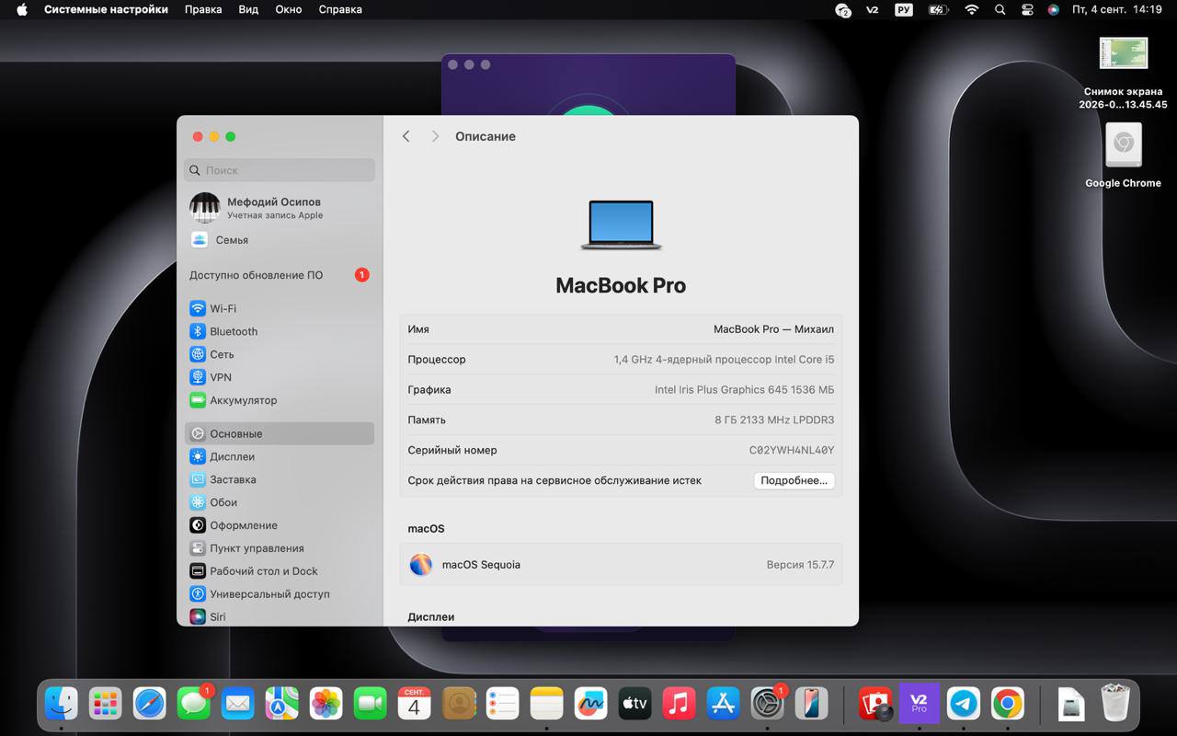Open FaceTime from the Dock

tap(371, 704)
